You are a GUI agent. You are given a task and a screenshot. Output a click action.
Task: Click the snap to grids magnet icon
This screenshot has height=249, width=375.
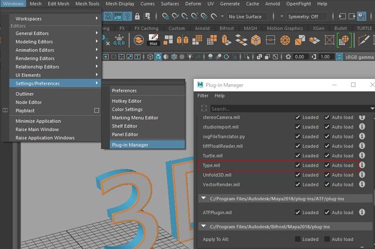(x=165, y=16)
